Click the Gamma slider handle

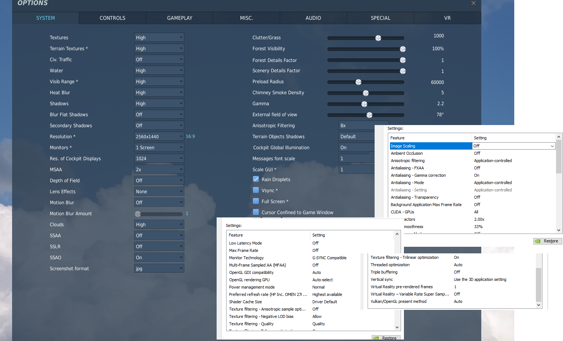tap(364, 104)
